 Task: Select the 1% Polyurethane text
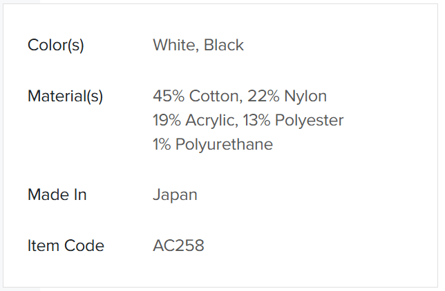click(213, 144)
